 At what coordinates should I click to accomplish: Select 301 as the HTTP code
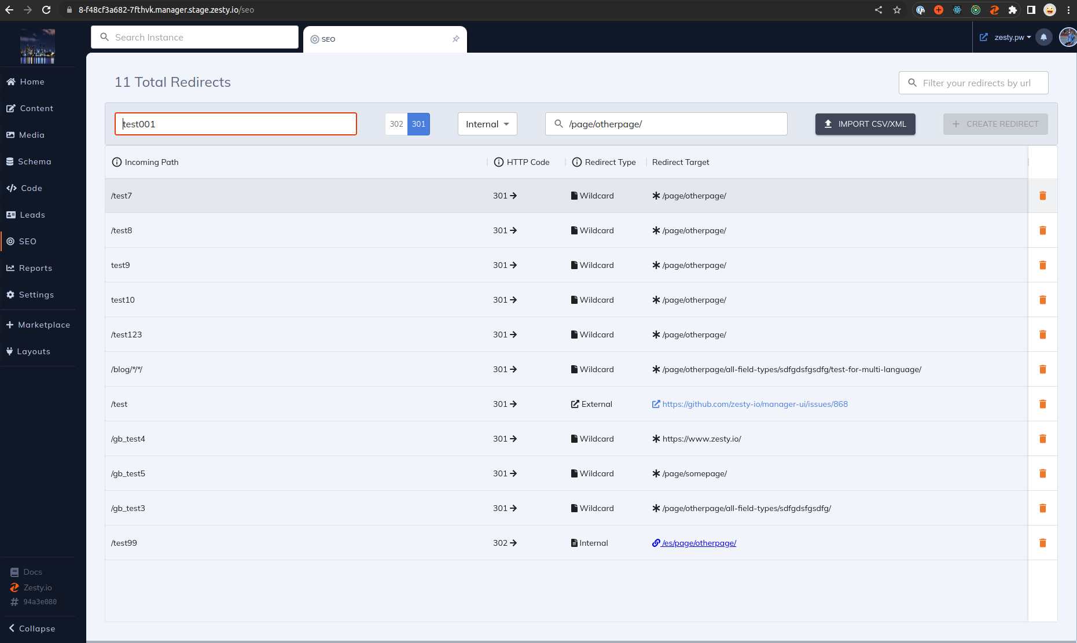418,124
